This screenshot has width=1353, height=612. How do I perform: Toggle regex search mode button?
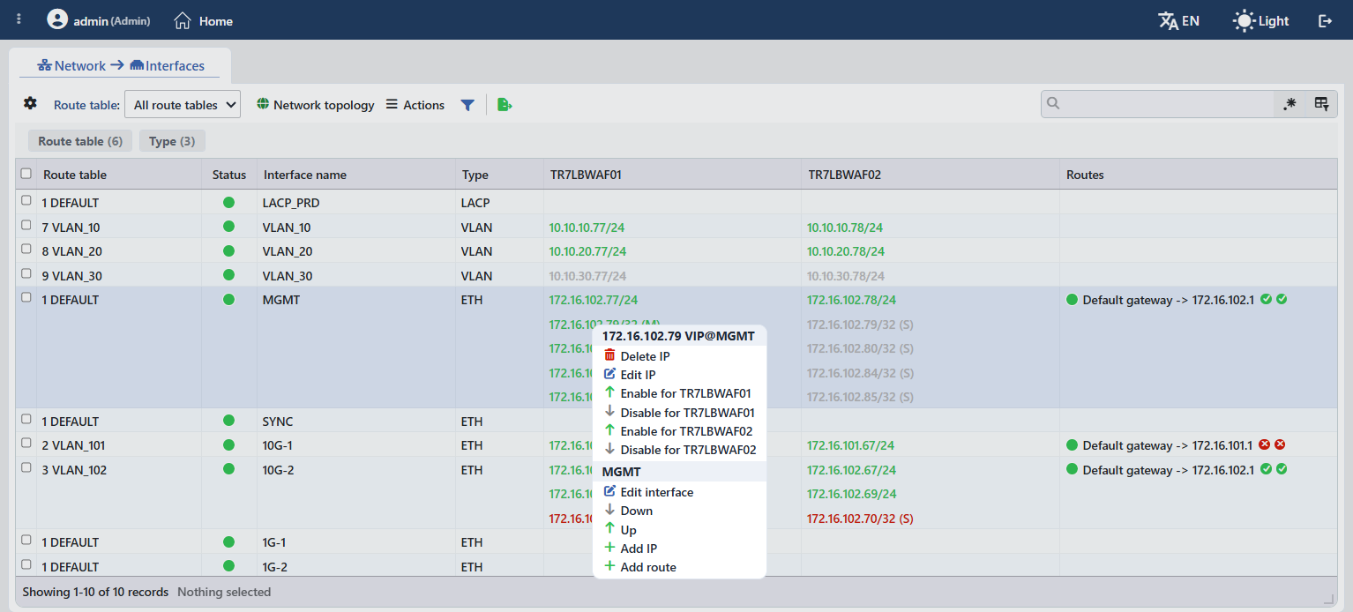tap(1289, 104)
